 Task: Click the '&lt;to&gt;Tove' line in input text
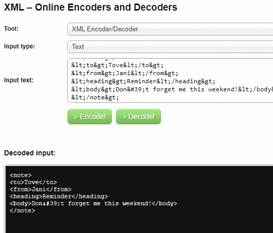[117, 65]
